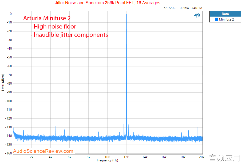The width and height of the screenshot is (242, 163).
Task: Click the '4k' frequency tick label
Action: click(x=51, y=157)
